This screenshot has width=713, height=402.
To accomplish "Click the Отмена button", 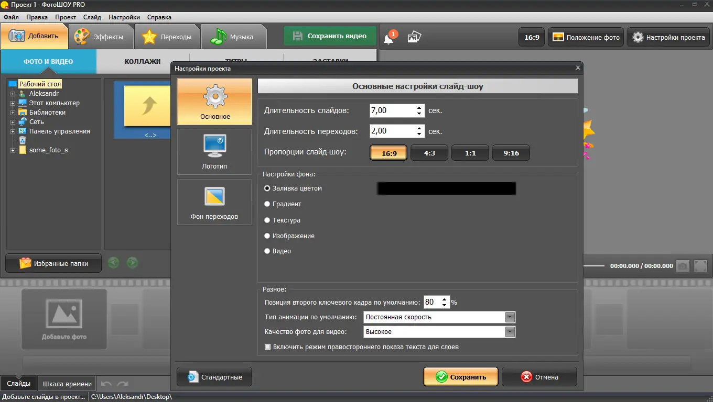I will click(x=539, y=377).
